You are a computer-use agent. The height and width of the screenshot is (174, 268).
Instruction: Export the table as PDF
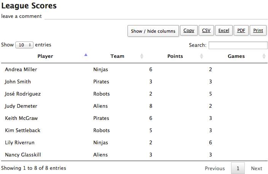coord(241,30)
